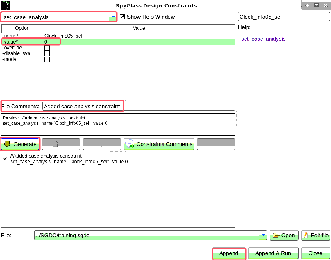Screen dimensions: 331x260
Task: Select the //Added case analysis constraint comment line
Action: click(46, 156)
